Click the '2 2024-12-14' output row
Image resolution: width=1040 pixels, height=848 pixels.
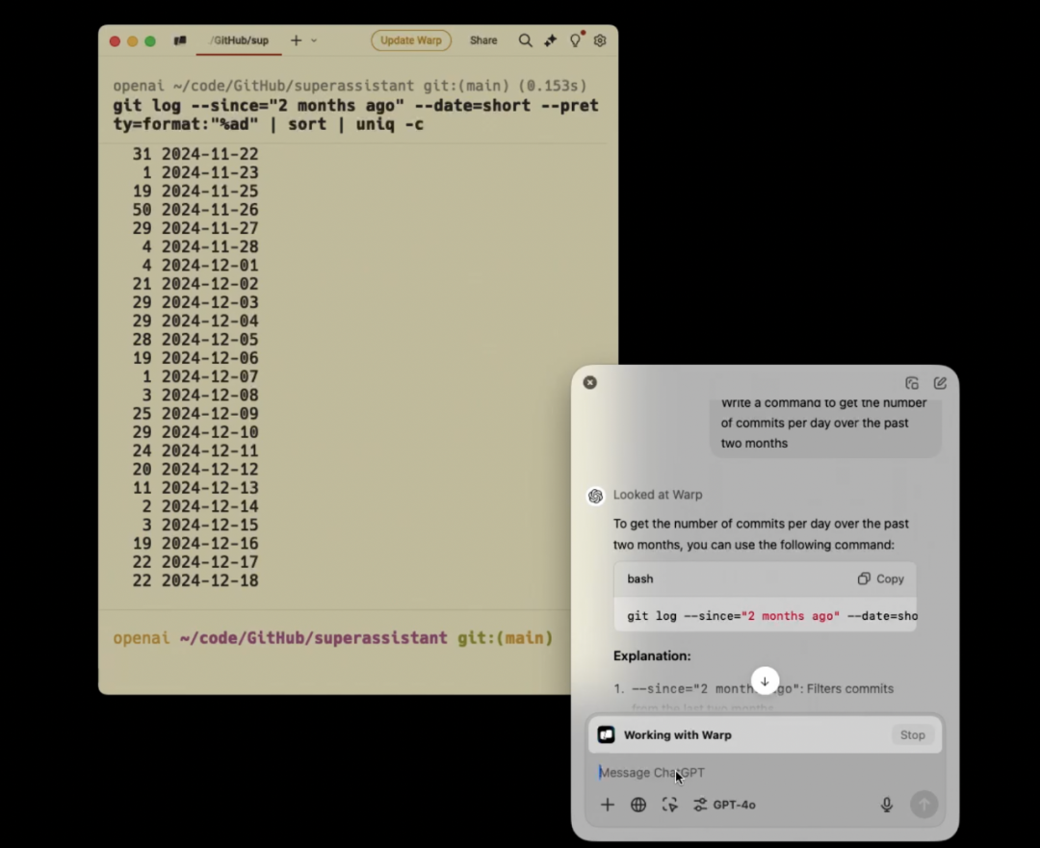[x=200, y=506]
